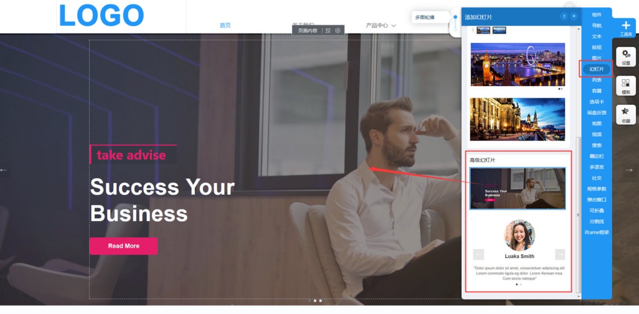This screenshot has width=639, height=314.
Task: Select 选项卡 in the component list
Action: 596,102
